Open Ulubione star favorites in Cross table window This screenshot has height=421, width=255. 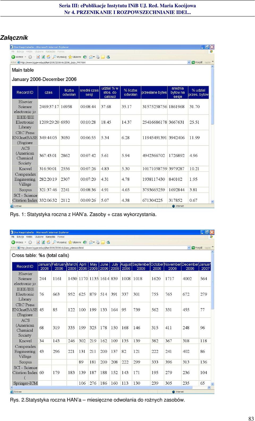click(70, 242)
